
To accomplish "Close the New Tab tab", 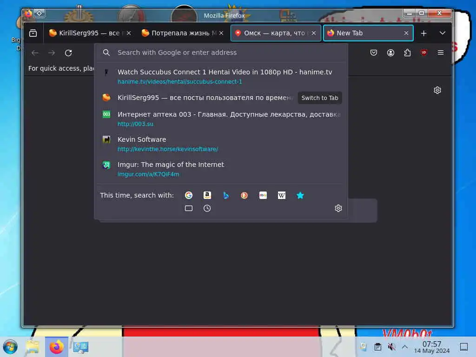I will coord(406,33).
